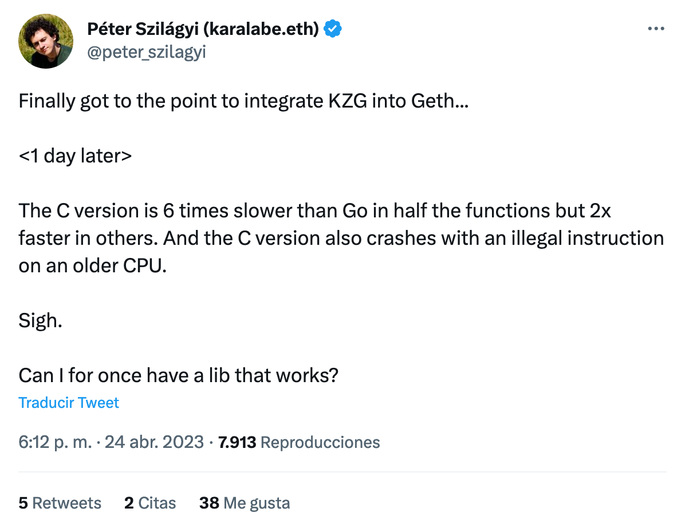View the 7.913 Reproducciones count
This screenshot has width=685, height=532.
[x=299, y=442]
